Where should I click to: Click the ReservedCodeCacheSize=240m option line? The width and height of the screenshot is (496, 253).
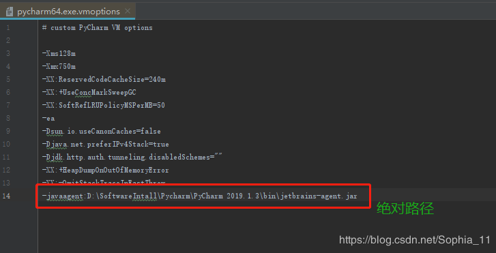(x=104, y=80)
